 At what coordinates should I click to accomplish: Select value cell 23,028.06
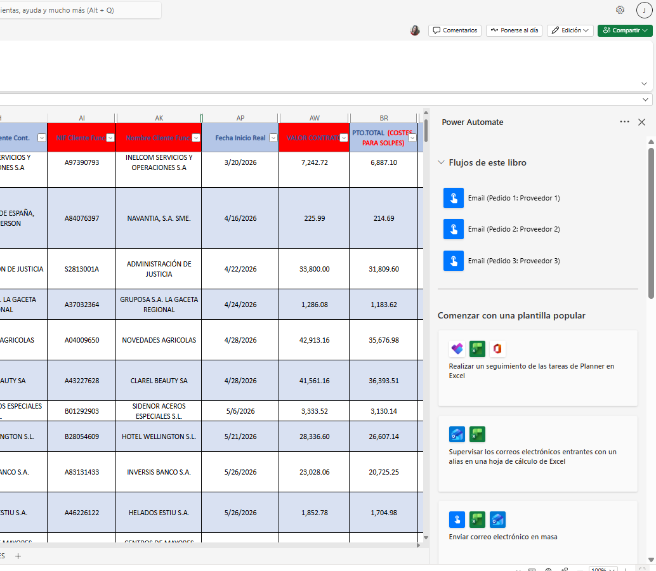click(x=314, y=471)
